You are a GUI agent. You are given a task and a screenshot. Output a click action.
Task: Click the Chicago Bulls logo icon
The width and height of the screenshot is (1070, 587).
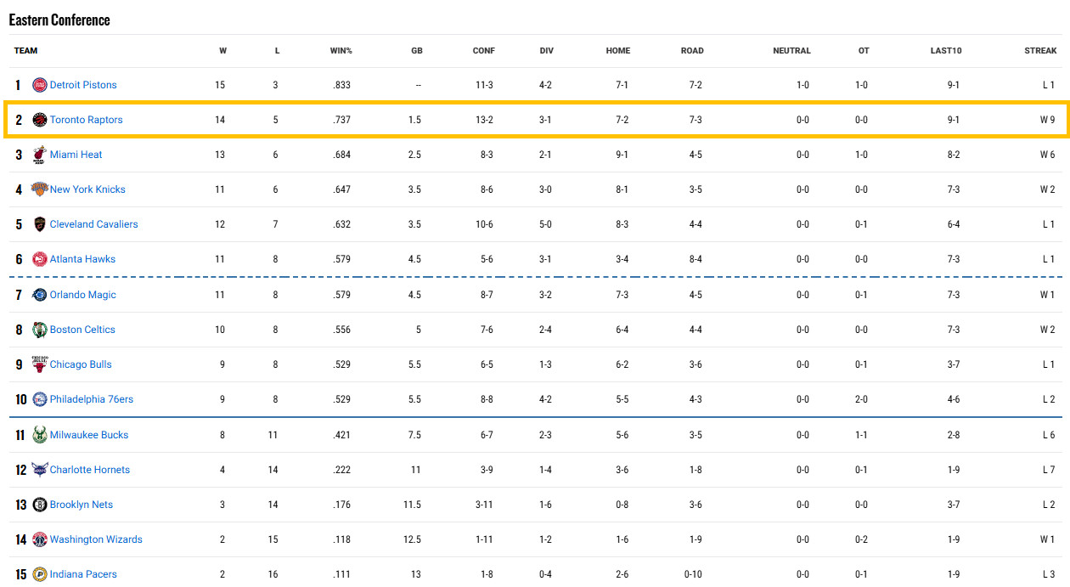point(40,364)
